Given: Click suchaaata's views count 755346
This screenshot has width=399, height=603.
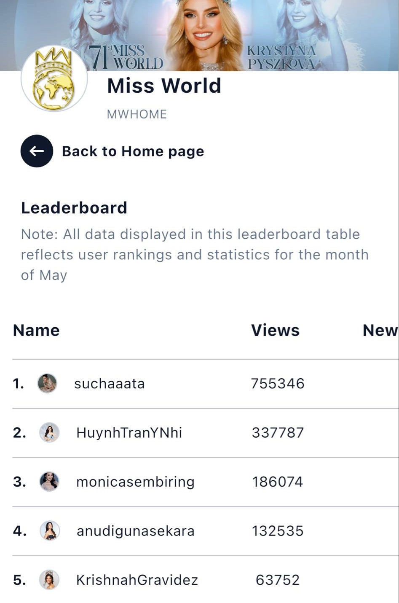Looking at the screenshot, I should pos(278,383).
